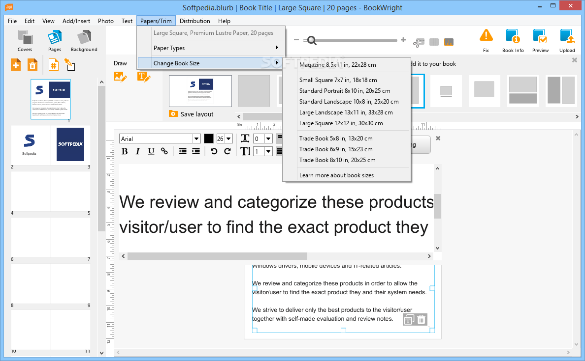Screen dimensions: 585x361
Task: Click the text editor scroll up arrow
Action: 438,168
